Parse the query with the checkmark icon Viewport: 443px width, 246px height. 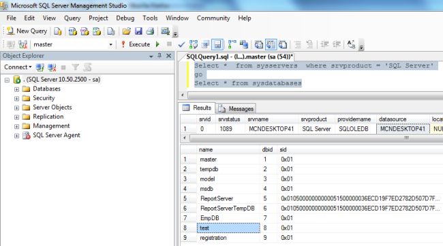(x=181, y=44)
